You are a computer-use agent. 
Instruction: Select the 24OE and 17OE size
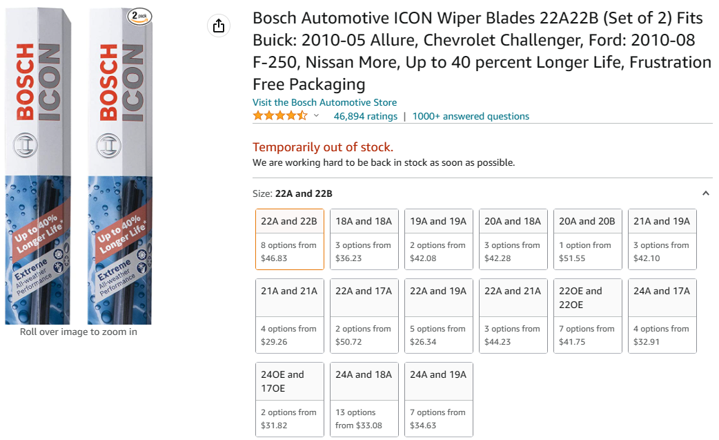290,399
